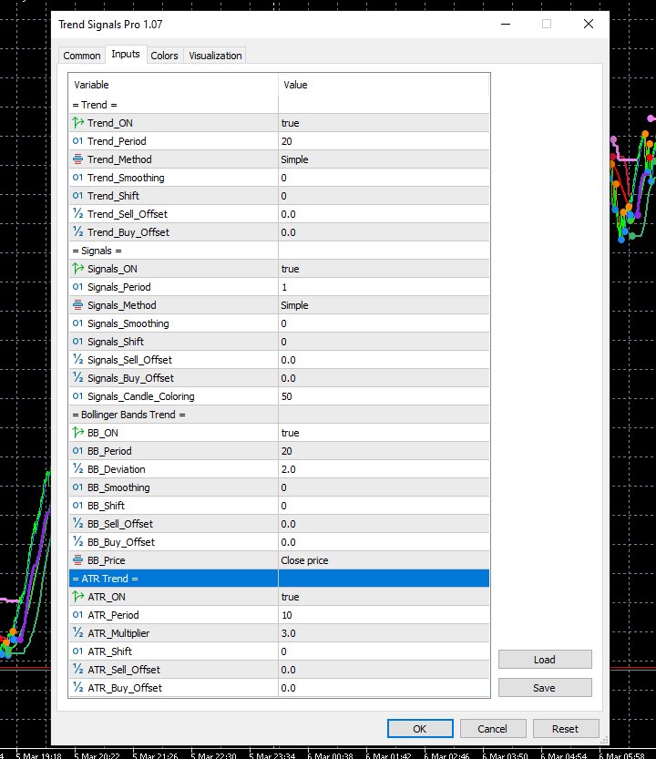
Task: Reset the inputs to defaults
Action: coord(566,729)
